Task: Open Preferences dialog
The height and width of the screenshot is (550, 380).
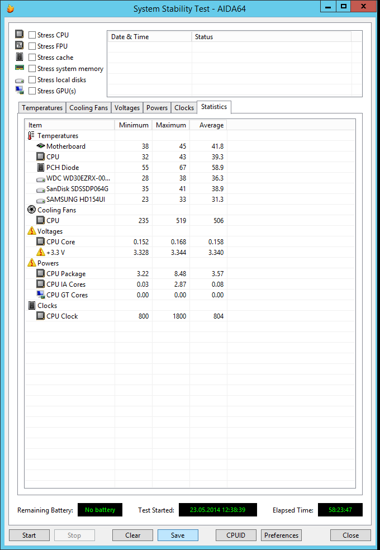Action: pyautogui.click(x=281, y=535)
